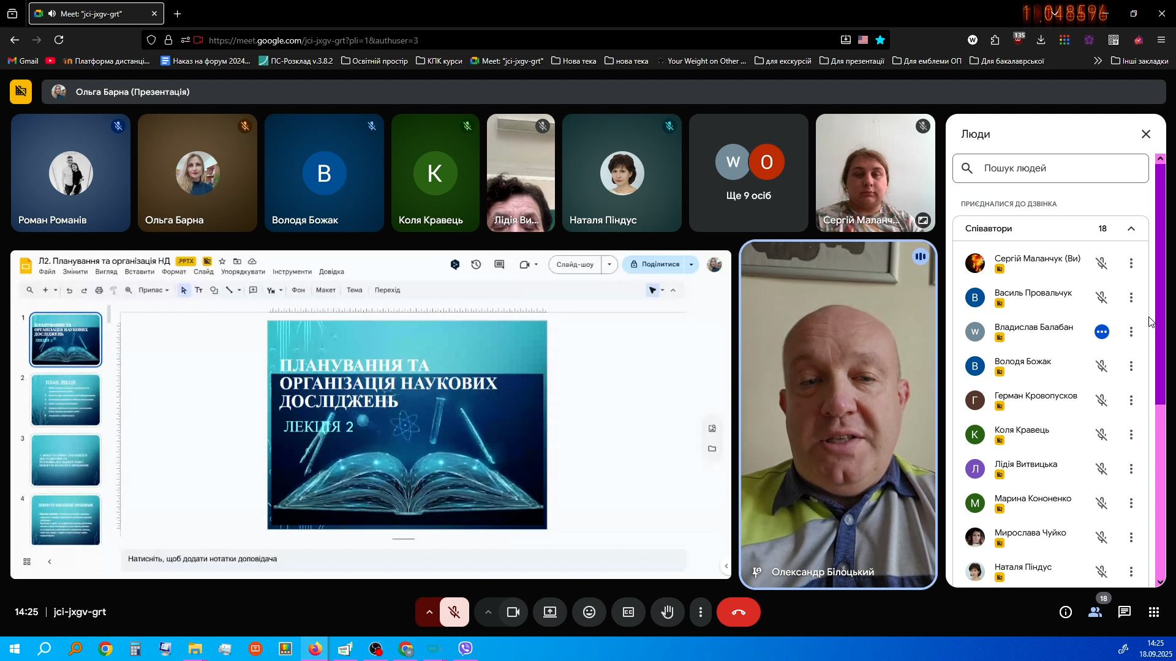Collapse the Співавтори section chevron
The width and height of the screenshot is (1176, 661).
(x=1131, y=229)
